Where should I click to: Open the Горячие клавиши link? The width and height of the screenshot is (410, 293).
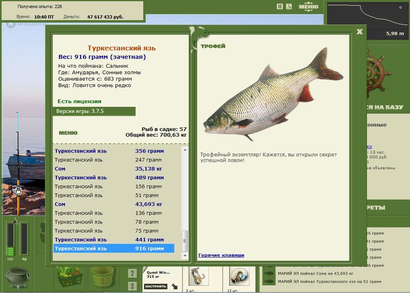(x=221, y=255)
